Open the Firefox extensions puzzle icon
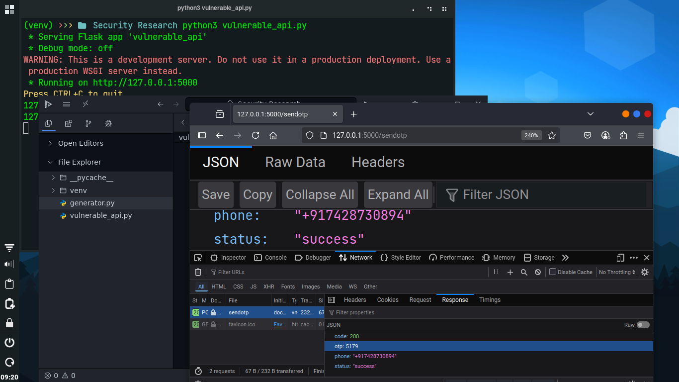This screenshot has height=382, width=679. 623,135
